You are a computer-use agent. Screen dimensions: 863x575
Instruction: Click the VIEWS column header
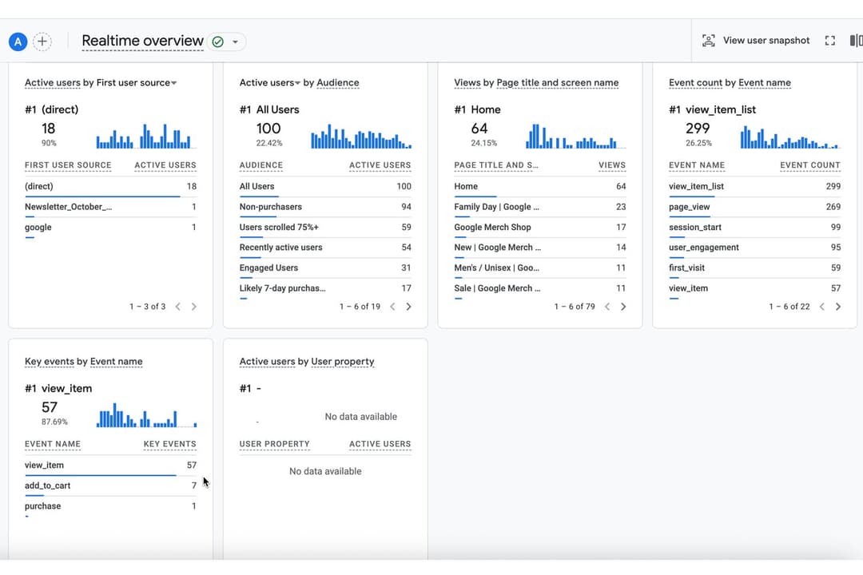(612, 165)
